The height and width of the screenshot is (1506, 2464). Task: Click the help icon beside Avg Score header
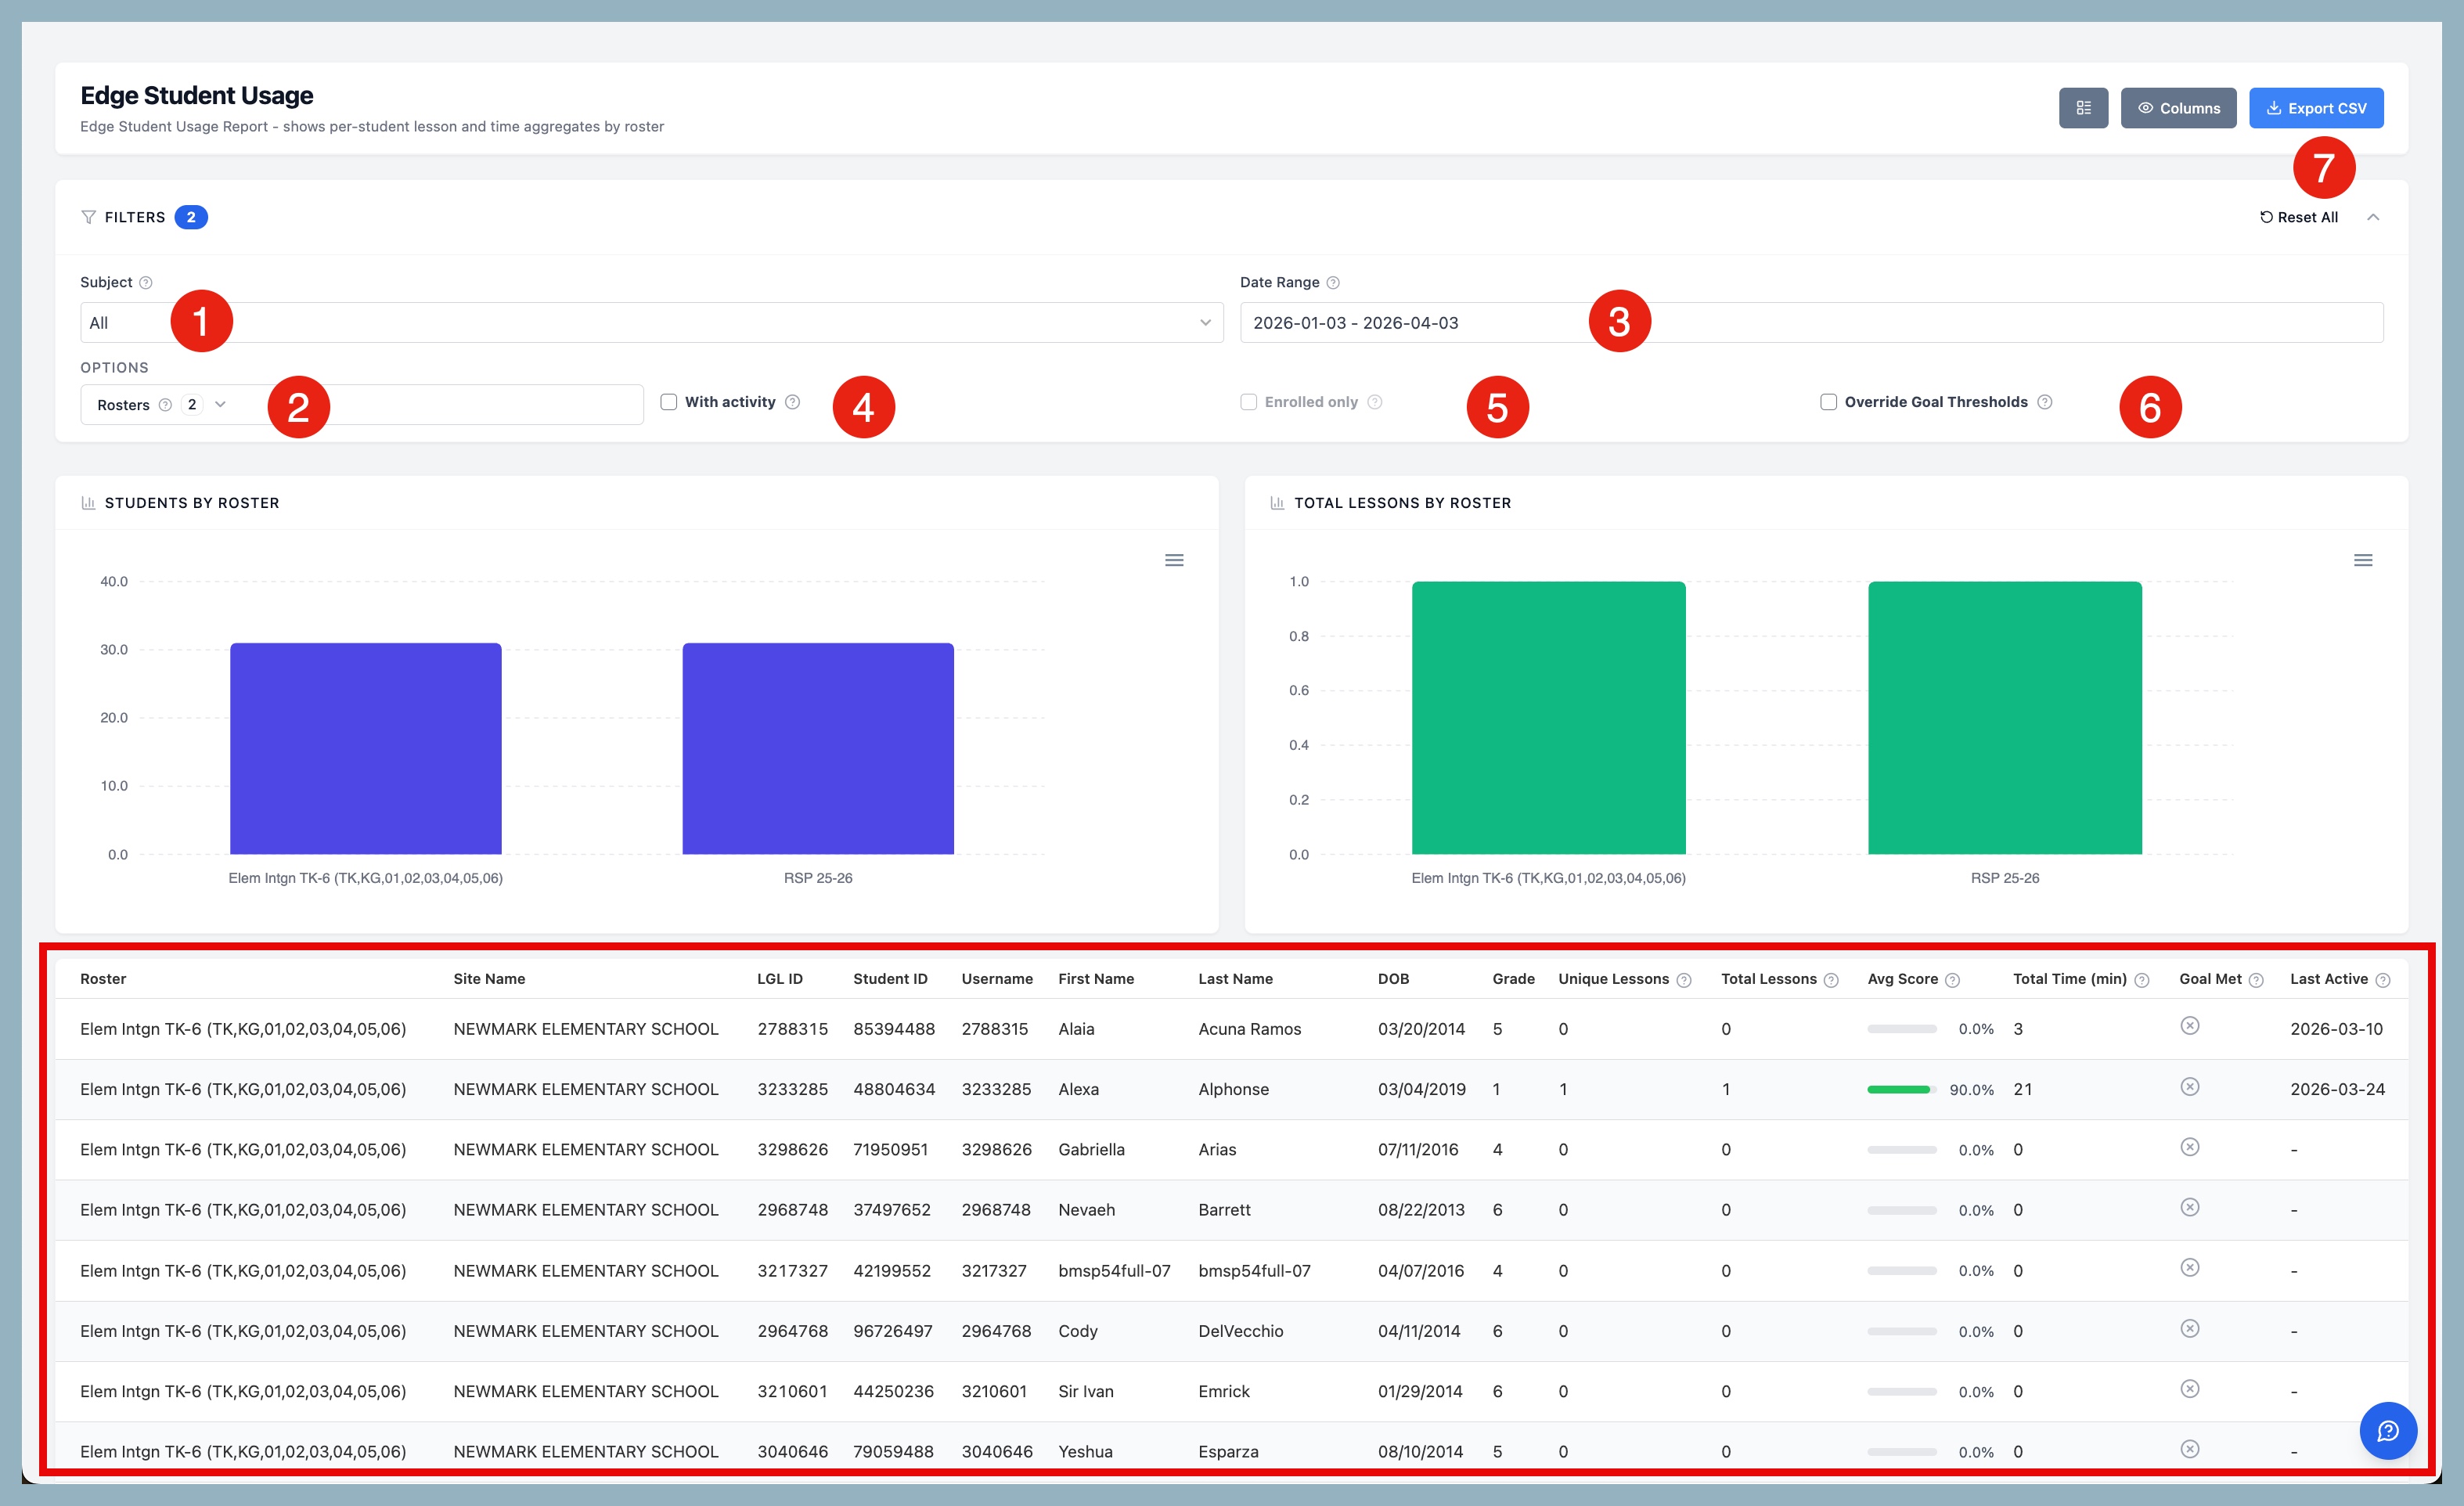pyautogui.click(x=1952, y=980)
